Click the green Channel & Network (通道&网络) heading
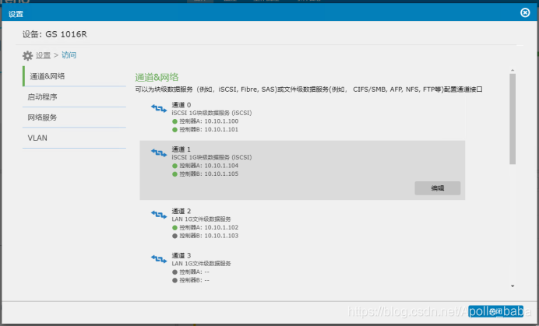The width and height of the screenshot is (539, 326). [157, 77]
